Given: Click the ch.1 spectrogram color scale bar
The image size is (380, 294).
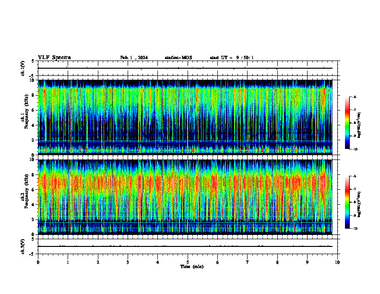Looking at the screenshot, I should click(x=347, y=123).
